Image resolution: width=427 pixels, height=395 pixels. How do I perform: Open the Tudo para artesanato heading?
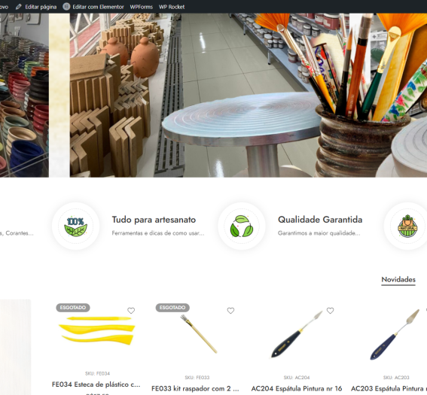coord(154,220)
